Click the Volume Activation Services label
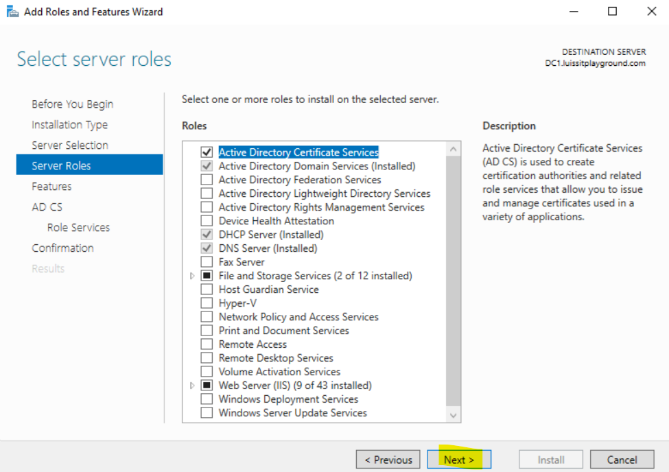Screen dimensions: 669x472 click(279, 371)
